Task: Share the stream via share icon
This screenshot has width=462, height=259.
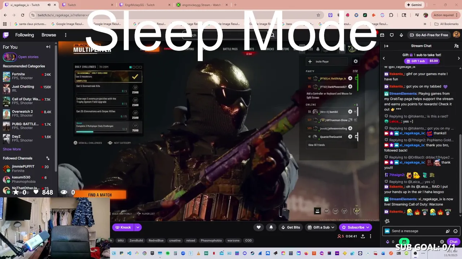Action: click(x=363, y=236)
